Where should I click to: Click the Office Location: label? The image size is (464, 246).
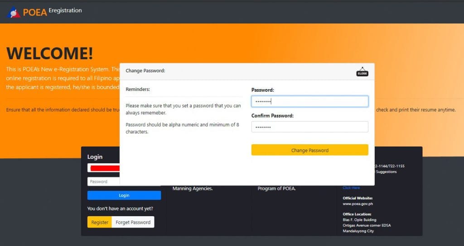pyautogui.click(x=357, y=214)
